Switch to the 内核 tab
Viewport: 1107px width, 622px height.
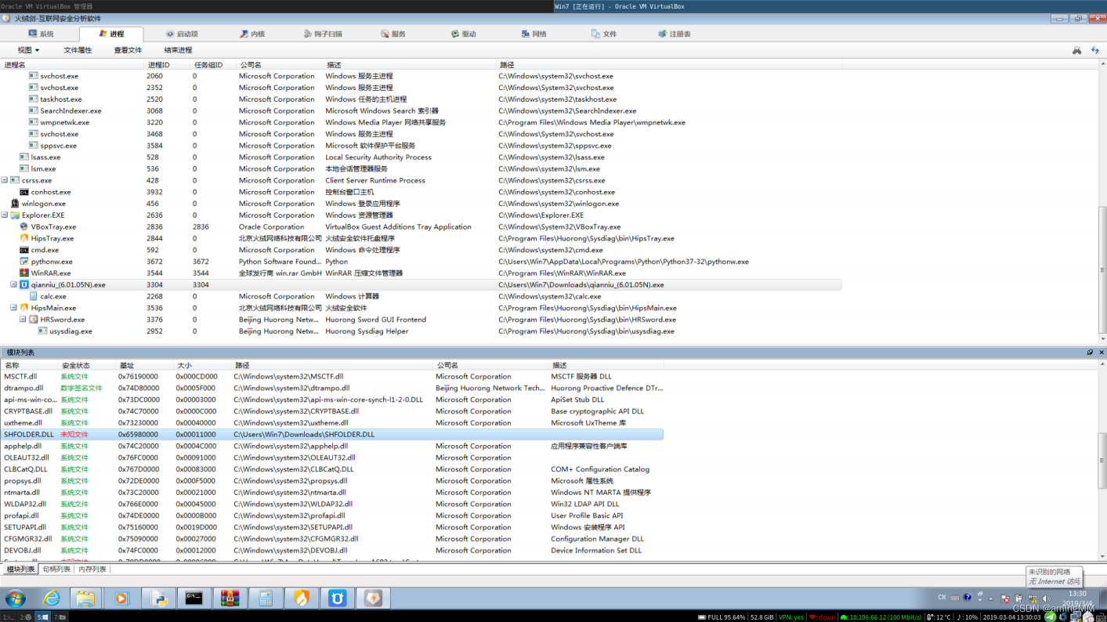[252, 34]
